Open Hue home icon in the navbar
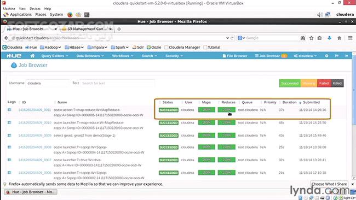The width and height of the screenshot is (356, 200). pyautogui.click(x=32, y=56)
